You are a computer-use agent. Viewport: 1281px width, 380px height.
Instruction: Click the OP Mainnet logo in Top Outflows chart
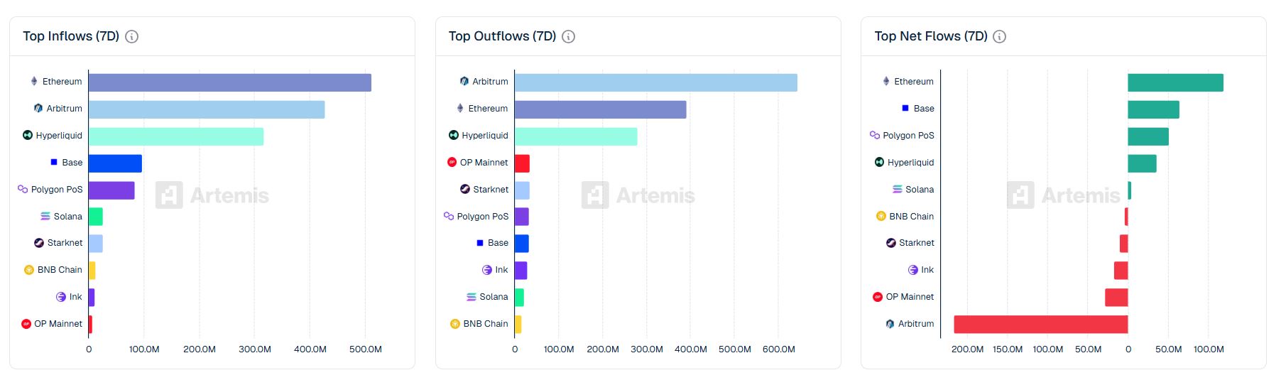(452, 162)
